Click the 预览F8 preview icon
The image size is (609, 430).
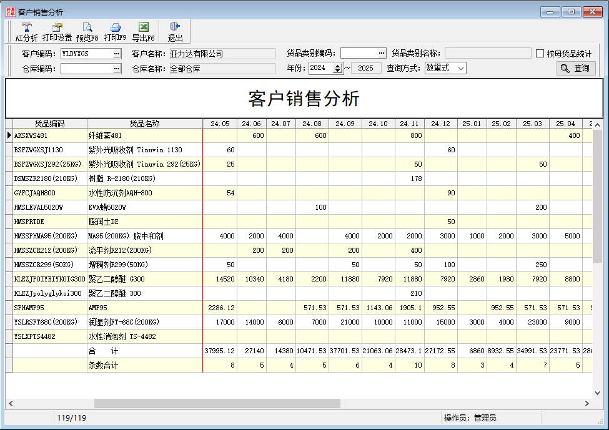[x=87, y=28]
